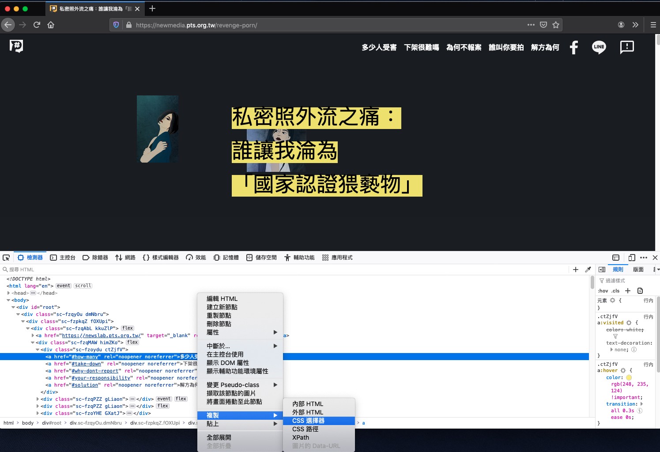Click the 下架很難嗎 navigation link
This screenshot has height=452, width=660.
coord(421,47)
